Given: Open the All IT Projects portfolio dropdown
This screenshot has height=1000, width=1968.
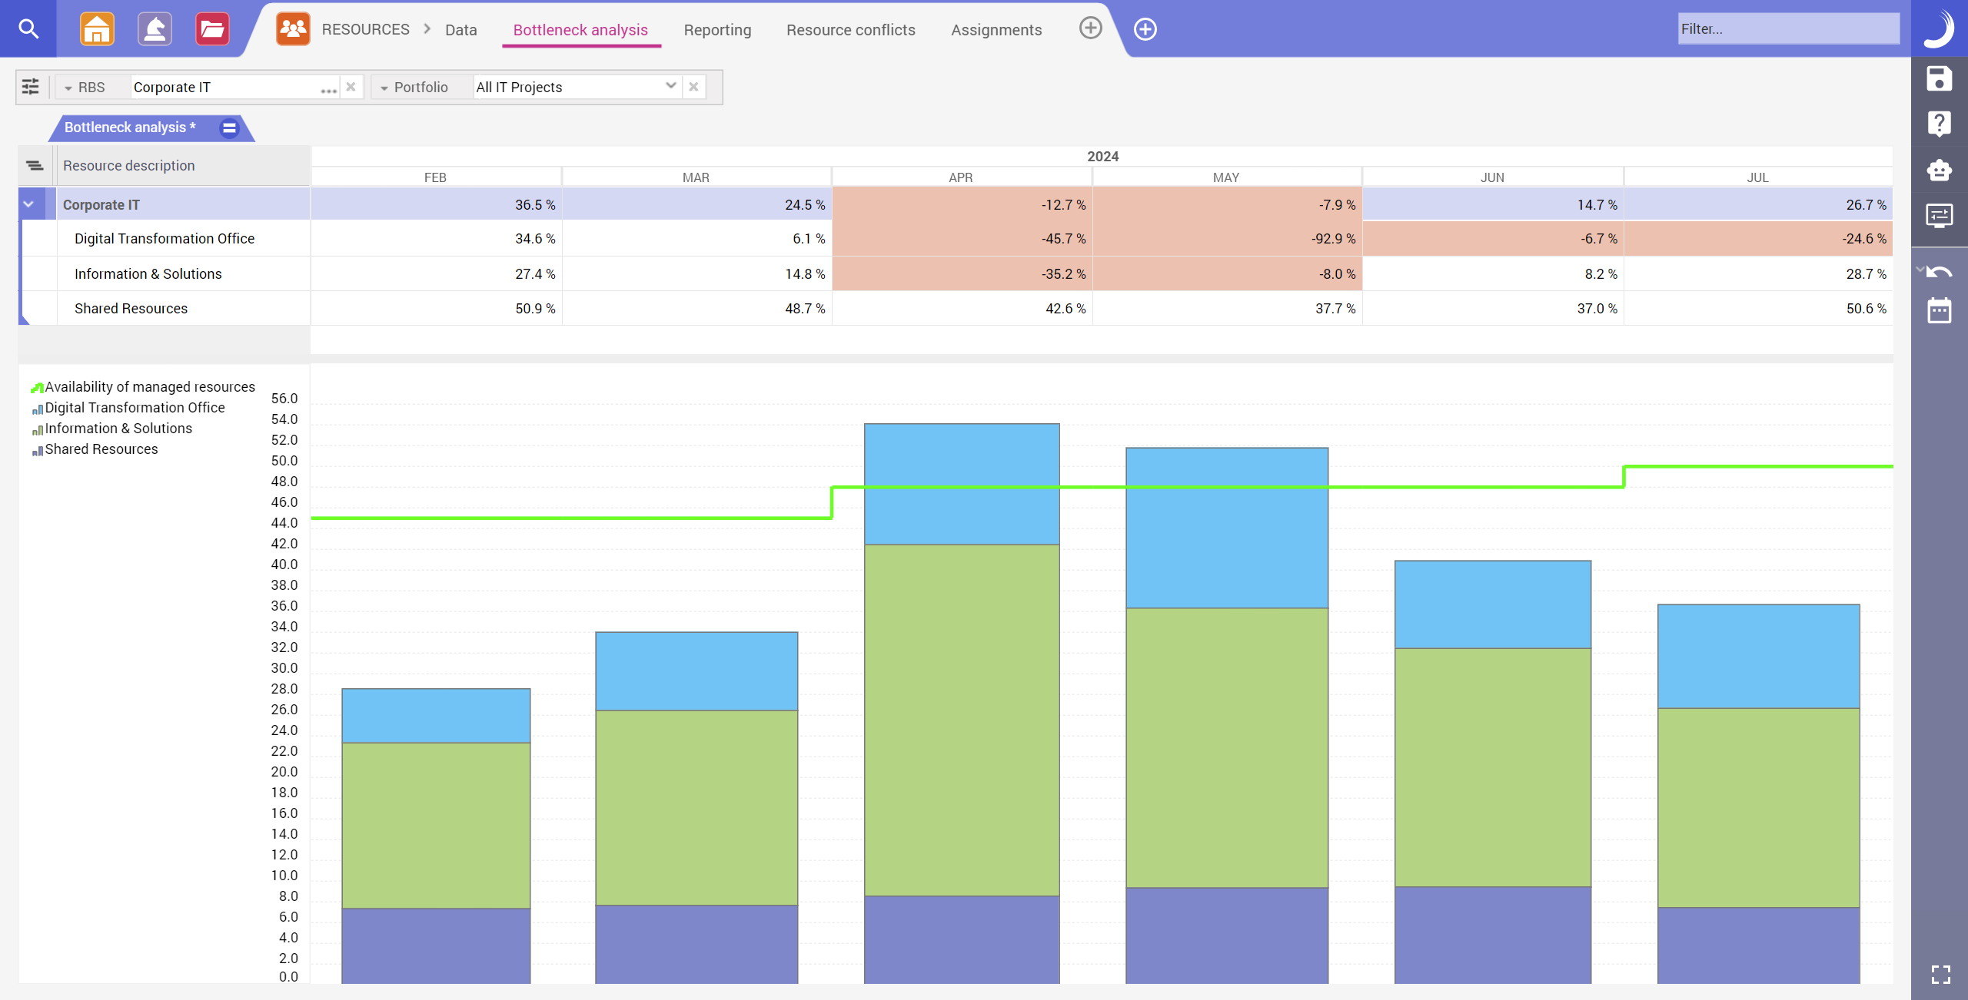Looking at the screenshot, I should [x=670, y=86].
